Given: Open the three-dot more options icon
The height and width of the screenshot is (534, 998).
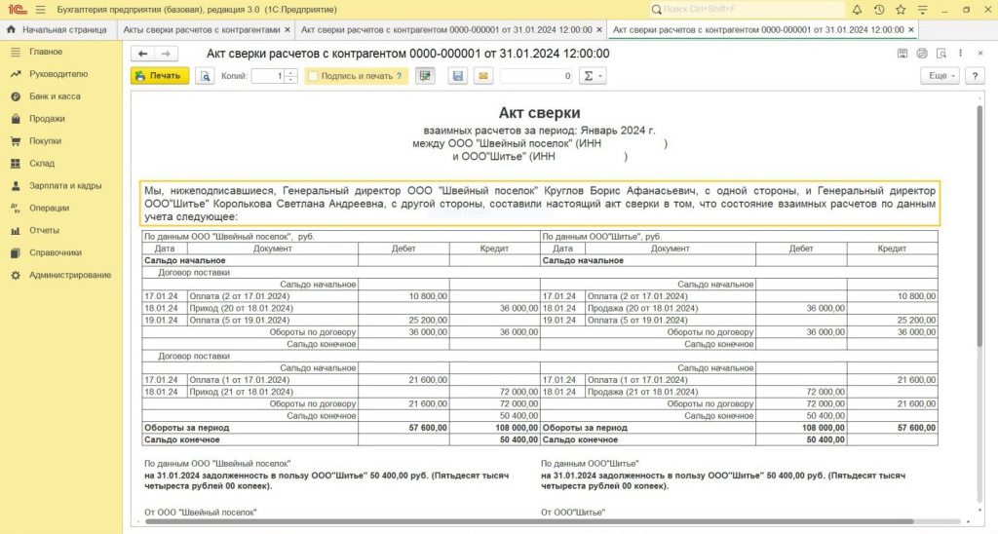Looking at the screenshot, I should coord(960,54).
